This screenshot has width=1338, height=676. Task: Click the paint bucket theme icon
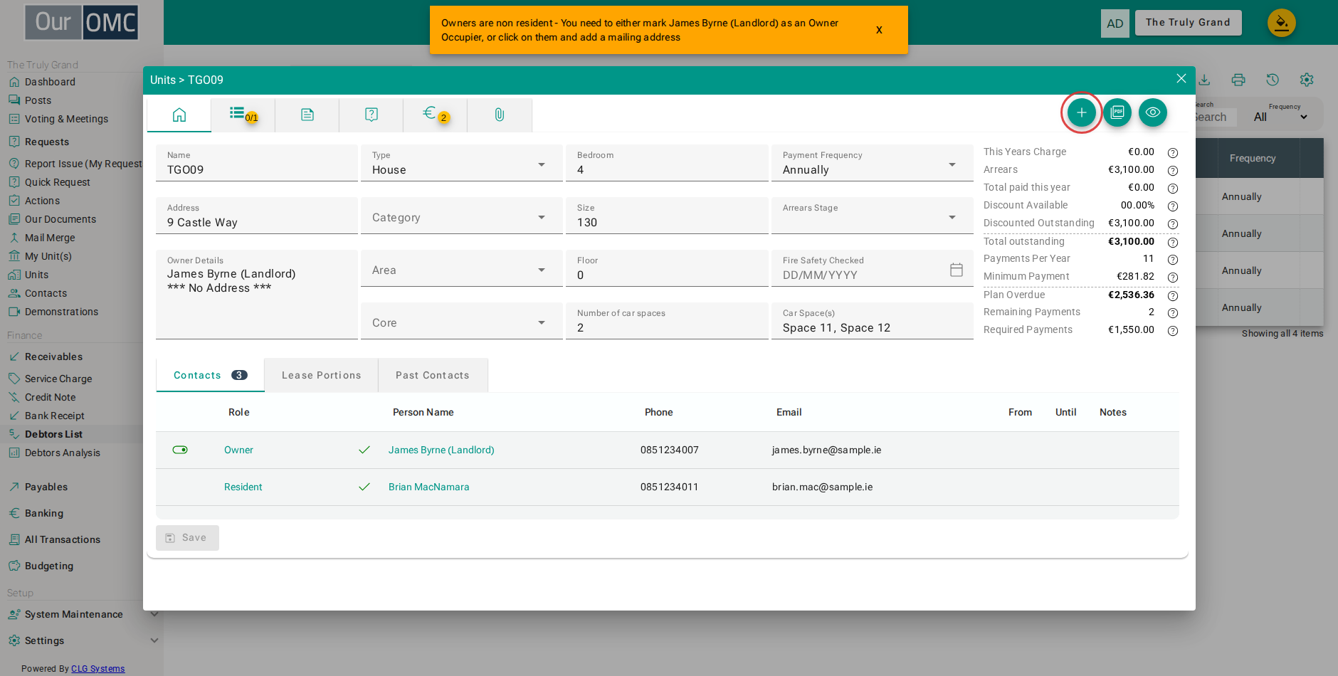click(x=1281, y=23)
